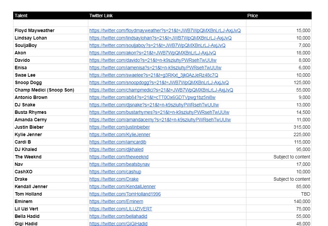Click the 17,000 price cell
This screenshot has height=226, width=328.
(279, 165)
